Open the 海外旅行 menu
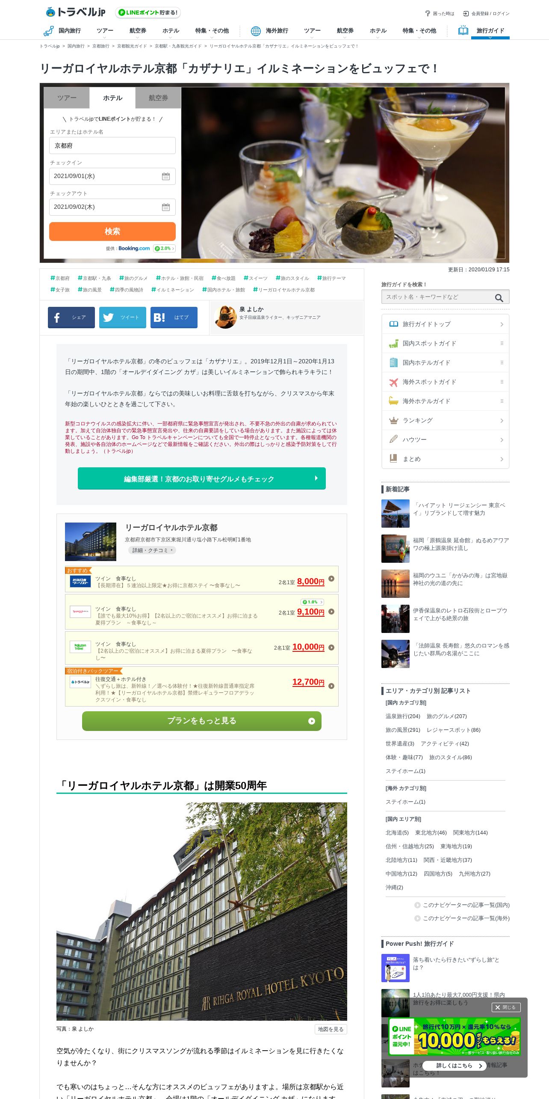 click(x=269, y=31)
